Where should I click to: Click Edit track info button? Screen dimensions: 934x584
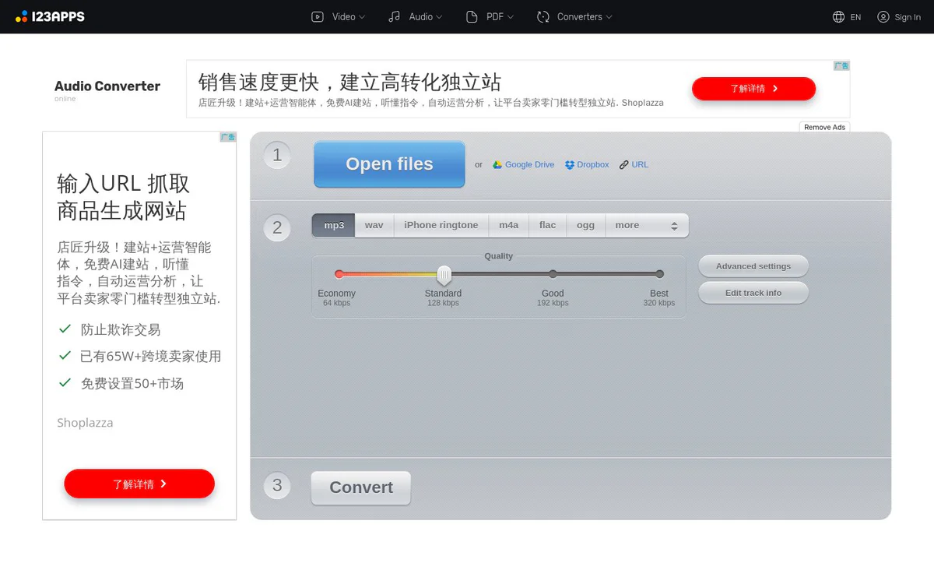pyautogui.click(x=753, y=293)
